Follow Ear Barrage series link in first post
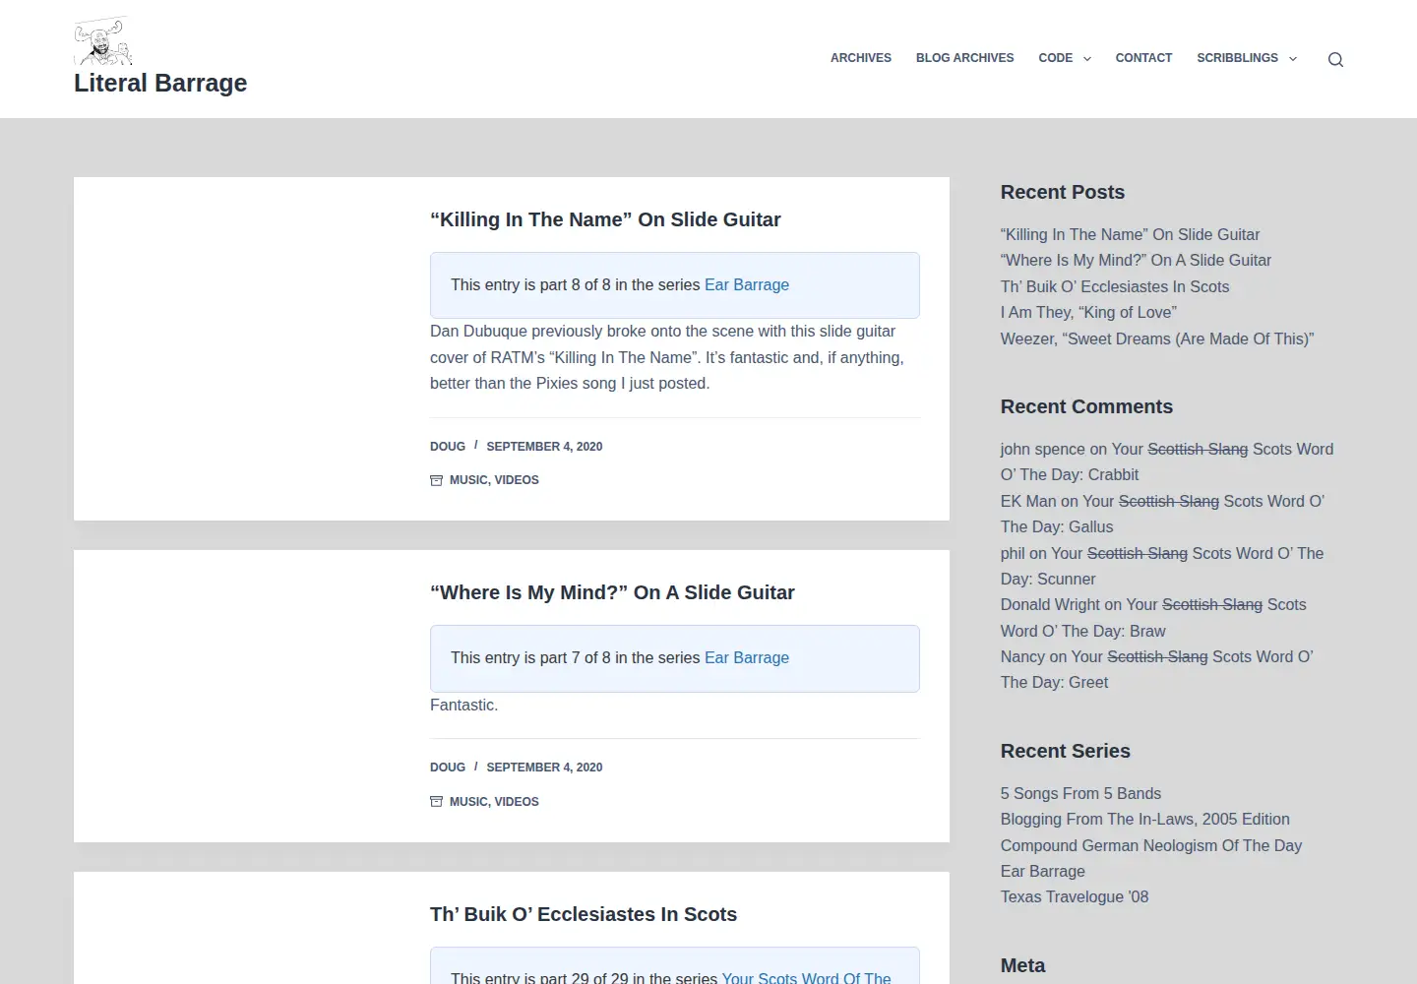The height and width of the screenshot is (984, 1417). [747, 284]
